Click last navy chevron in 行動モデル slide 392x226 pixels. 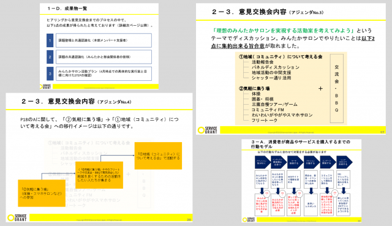pyautogui.click(x=344, y=162)
